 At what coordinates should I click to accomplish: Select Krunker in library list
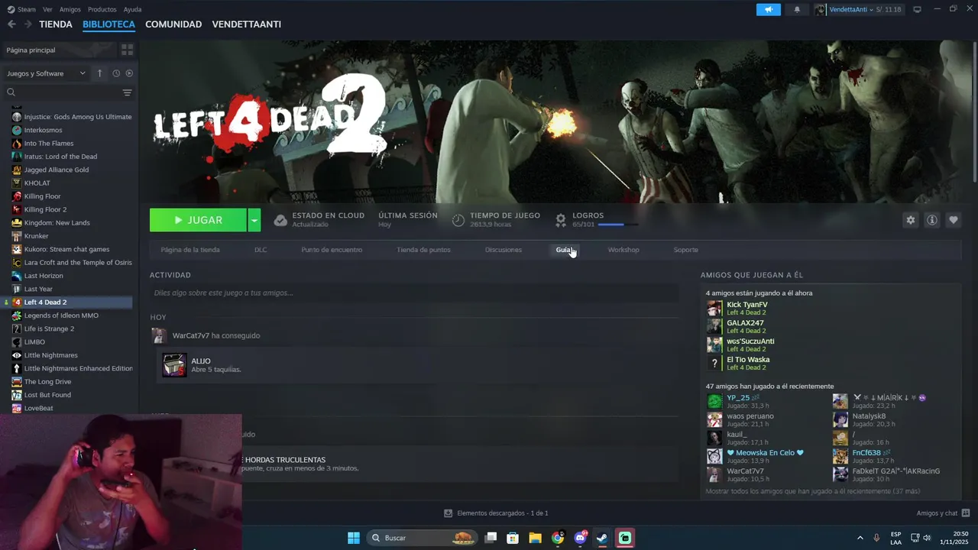(36, 236)
